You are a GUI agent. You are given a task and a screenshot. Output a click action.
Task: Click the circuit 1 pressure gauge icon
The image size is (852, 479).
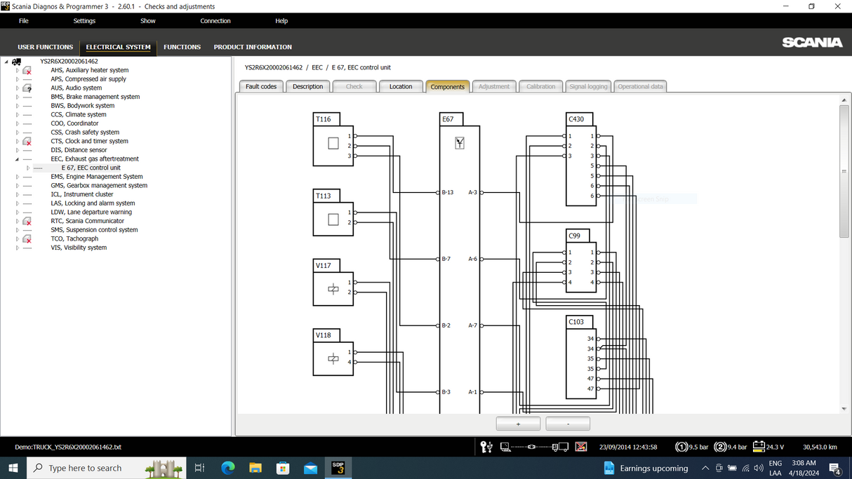pyautogui.click(x=681, y=447)
